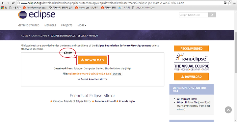Click the 'Friends login' link
Viewport: 237px width, 122px height.
[x=127, y=101]
